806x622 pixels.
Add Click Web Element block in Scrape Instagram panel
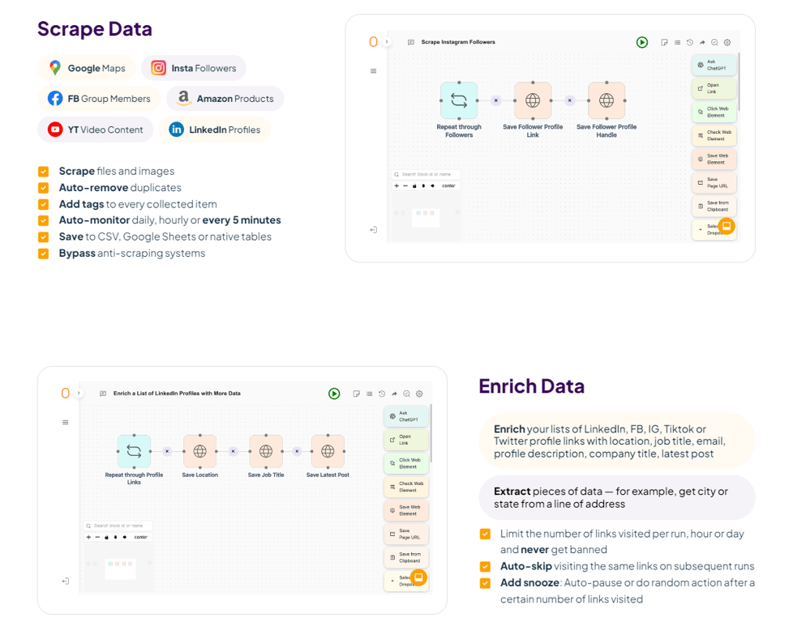click(714, 112)
